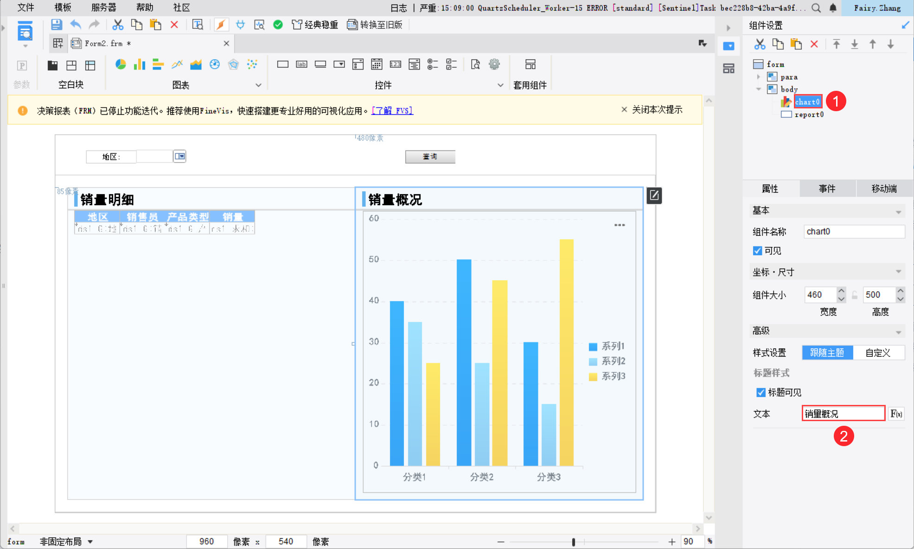Click the red Delete X in main toolbar
The width and height of the screenshot is (914, 549).
(x=174, y=25)
